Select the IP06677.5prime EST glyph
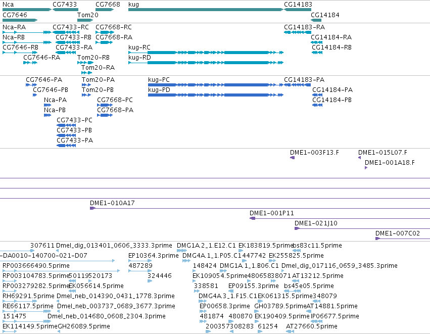Image resolution: width=430 pixels, height=334 pixels. [x=317, y=321]
